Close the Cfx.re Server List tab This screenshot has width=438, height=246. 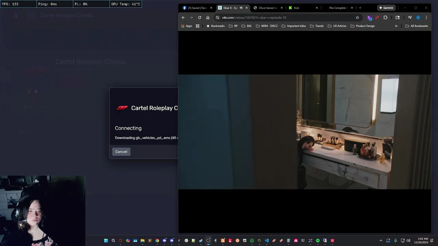click(x=282, y=8)
